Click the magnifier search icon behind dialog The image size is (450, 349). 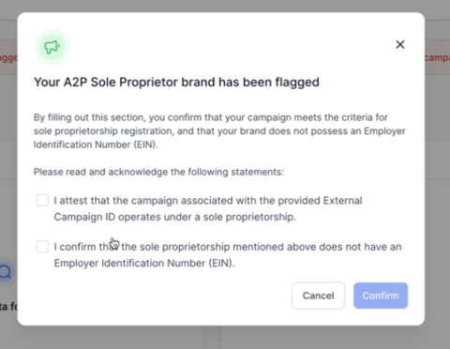pos(6,272)
